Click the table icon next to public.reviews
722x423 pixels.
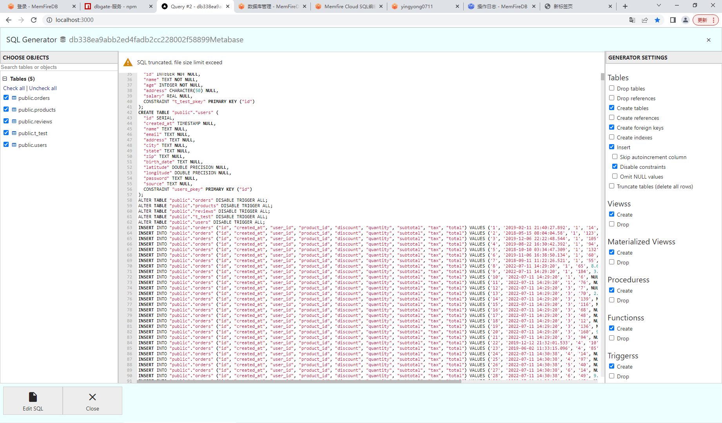coord(14,121)
